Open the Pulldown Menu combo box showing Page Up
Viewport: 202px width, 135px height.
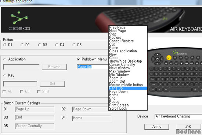(93, 67)
